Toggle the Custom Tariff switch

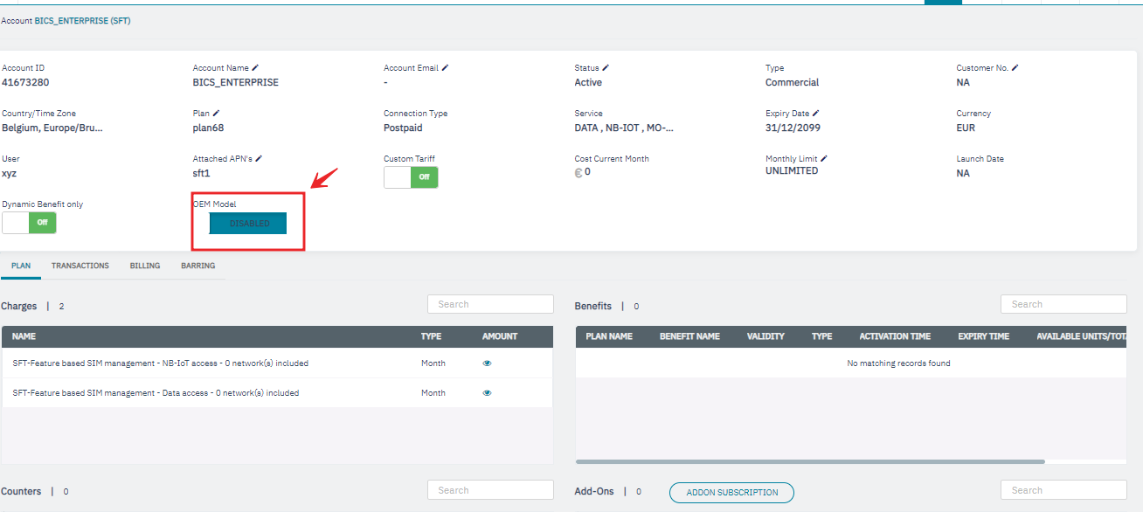pos(411,177)
